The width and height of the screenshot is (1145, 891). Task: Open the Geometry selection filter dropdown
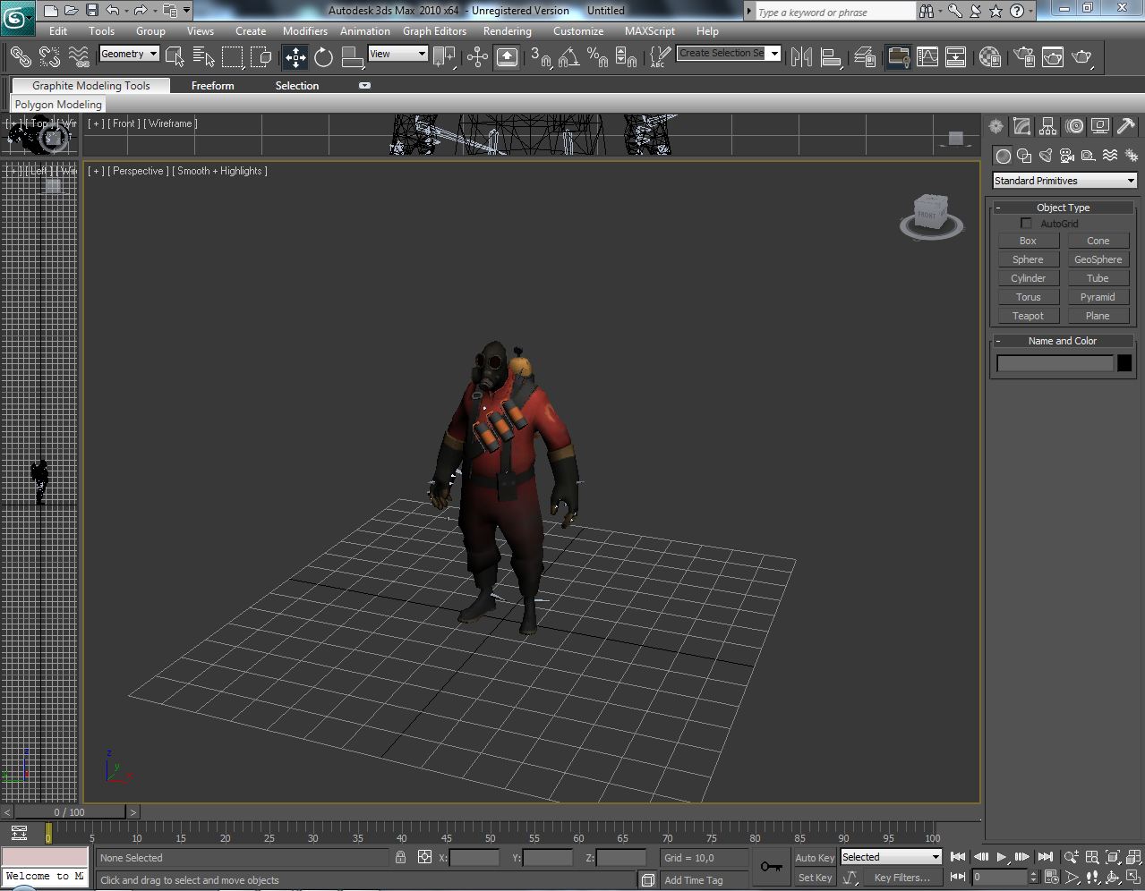click(129, 54)
